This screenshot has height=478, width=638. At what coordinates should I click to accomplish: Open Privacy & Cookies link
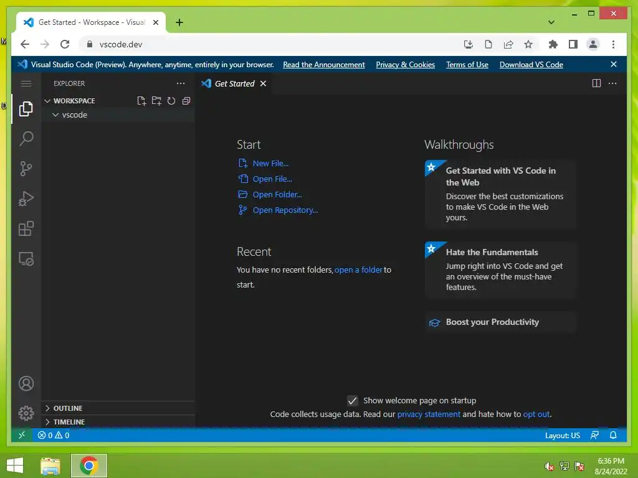coord(405,65)
